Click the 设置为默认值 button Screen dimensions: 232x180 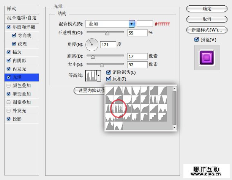(x=89, y=91)
